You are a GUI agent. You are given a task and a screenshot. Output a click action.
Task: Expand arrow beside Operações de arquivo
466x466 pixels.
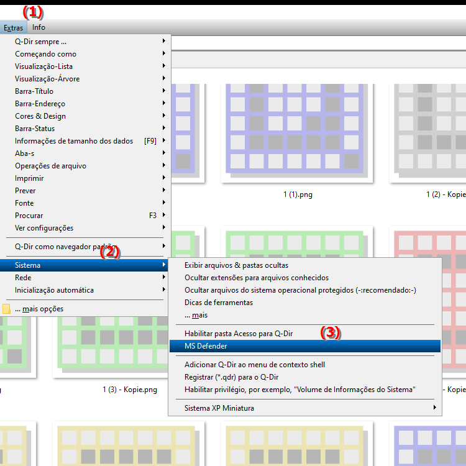(164, 165)
